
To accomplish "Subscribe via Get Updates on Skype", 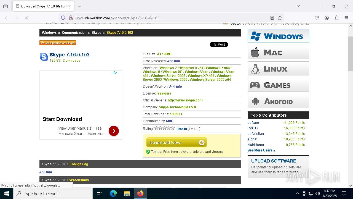I will pos(58,43).
